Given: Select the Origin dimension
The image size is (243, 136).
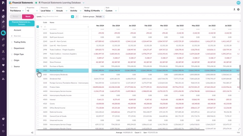Looking at the screenshot, I should tap(16, 60).
